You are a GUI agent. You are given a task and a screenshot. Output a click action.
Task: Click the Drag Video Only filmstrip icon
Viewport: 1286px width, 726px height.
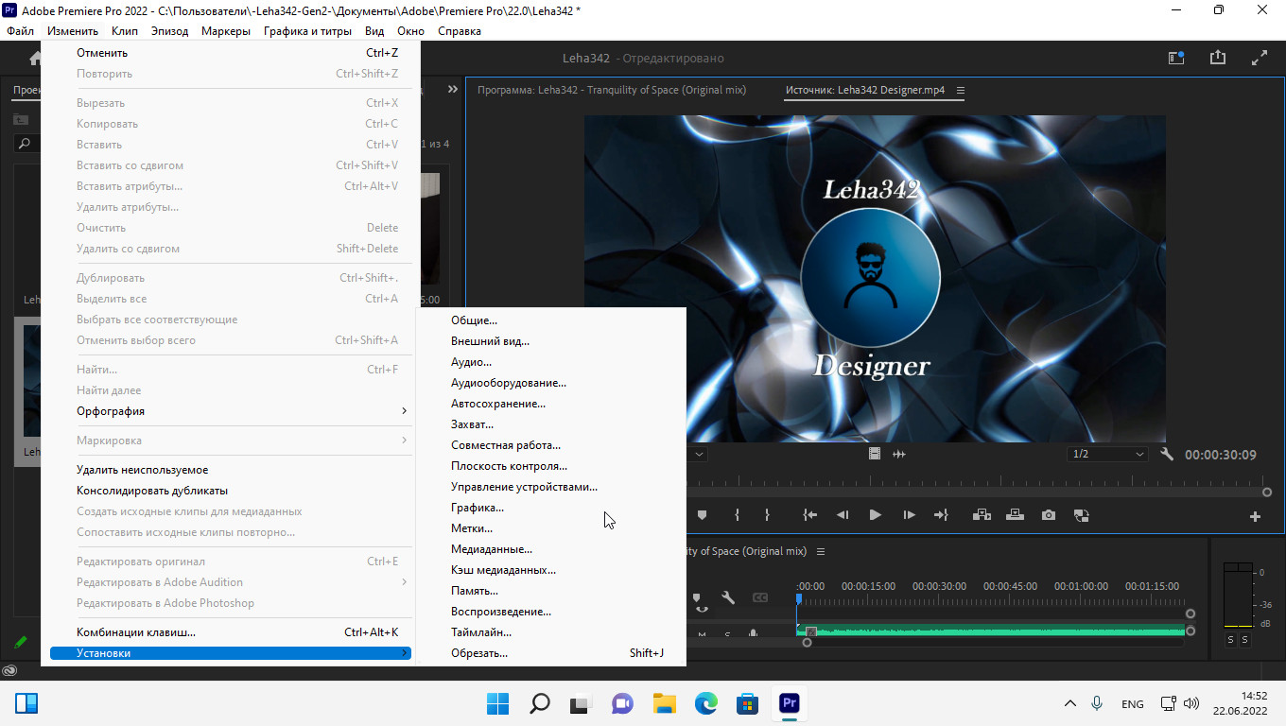(875, 455)
